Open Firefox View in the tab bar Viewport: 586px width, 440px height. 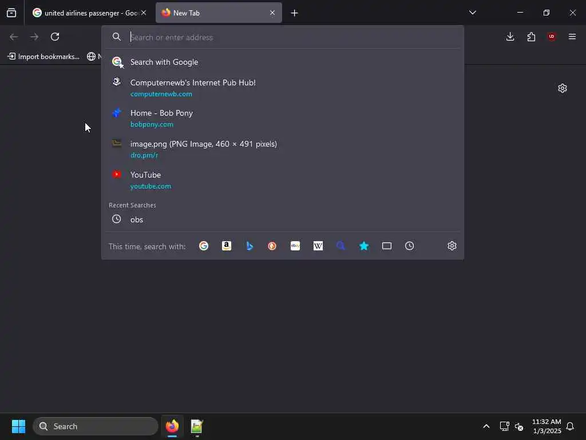point(11,13)
